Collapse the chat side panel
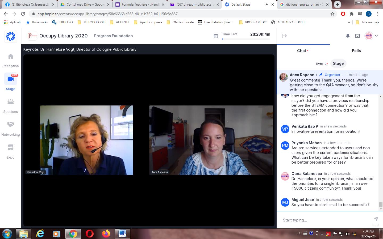 click(x=284, y=36)
